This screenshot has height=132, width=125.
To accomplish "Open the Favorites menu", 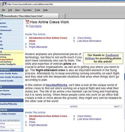I will coord(27,10).
